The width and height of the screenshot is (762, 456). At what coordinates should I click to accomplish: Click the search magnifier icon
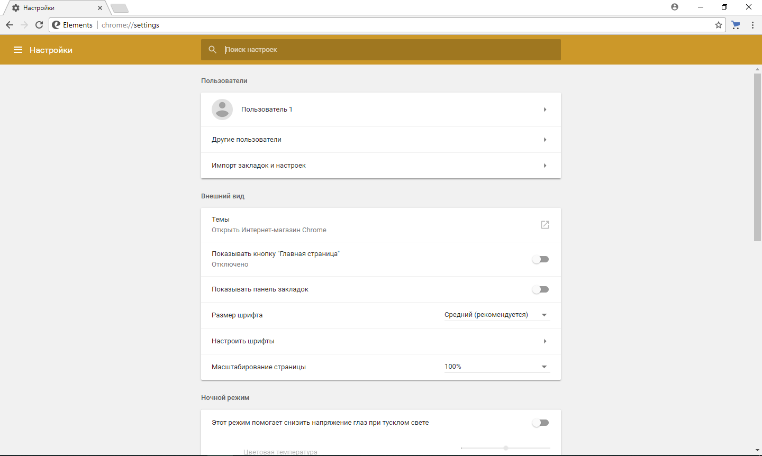click(212, 49)
